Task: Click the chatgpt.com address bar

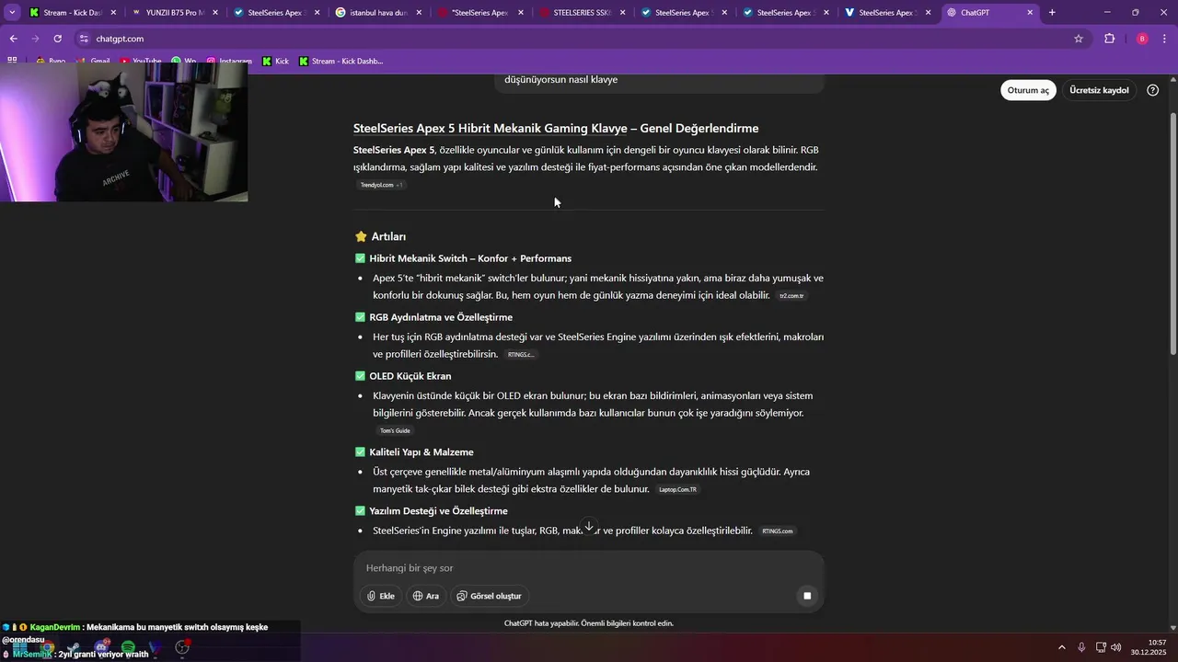Action: [580, 39]
